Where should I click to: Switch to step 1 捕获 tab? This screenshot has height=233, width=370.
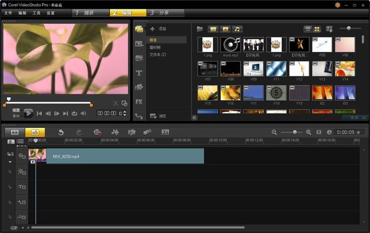click(x=91, y=13)
